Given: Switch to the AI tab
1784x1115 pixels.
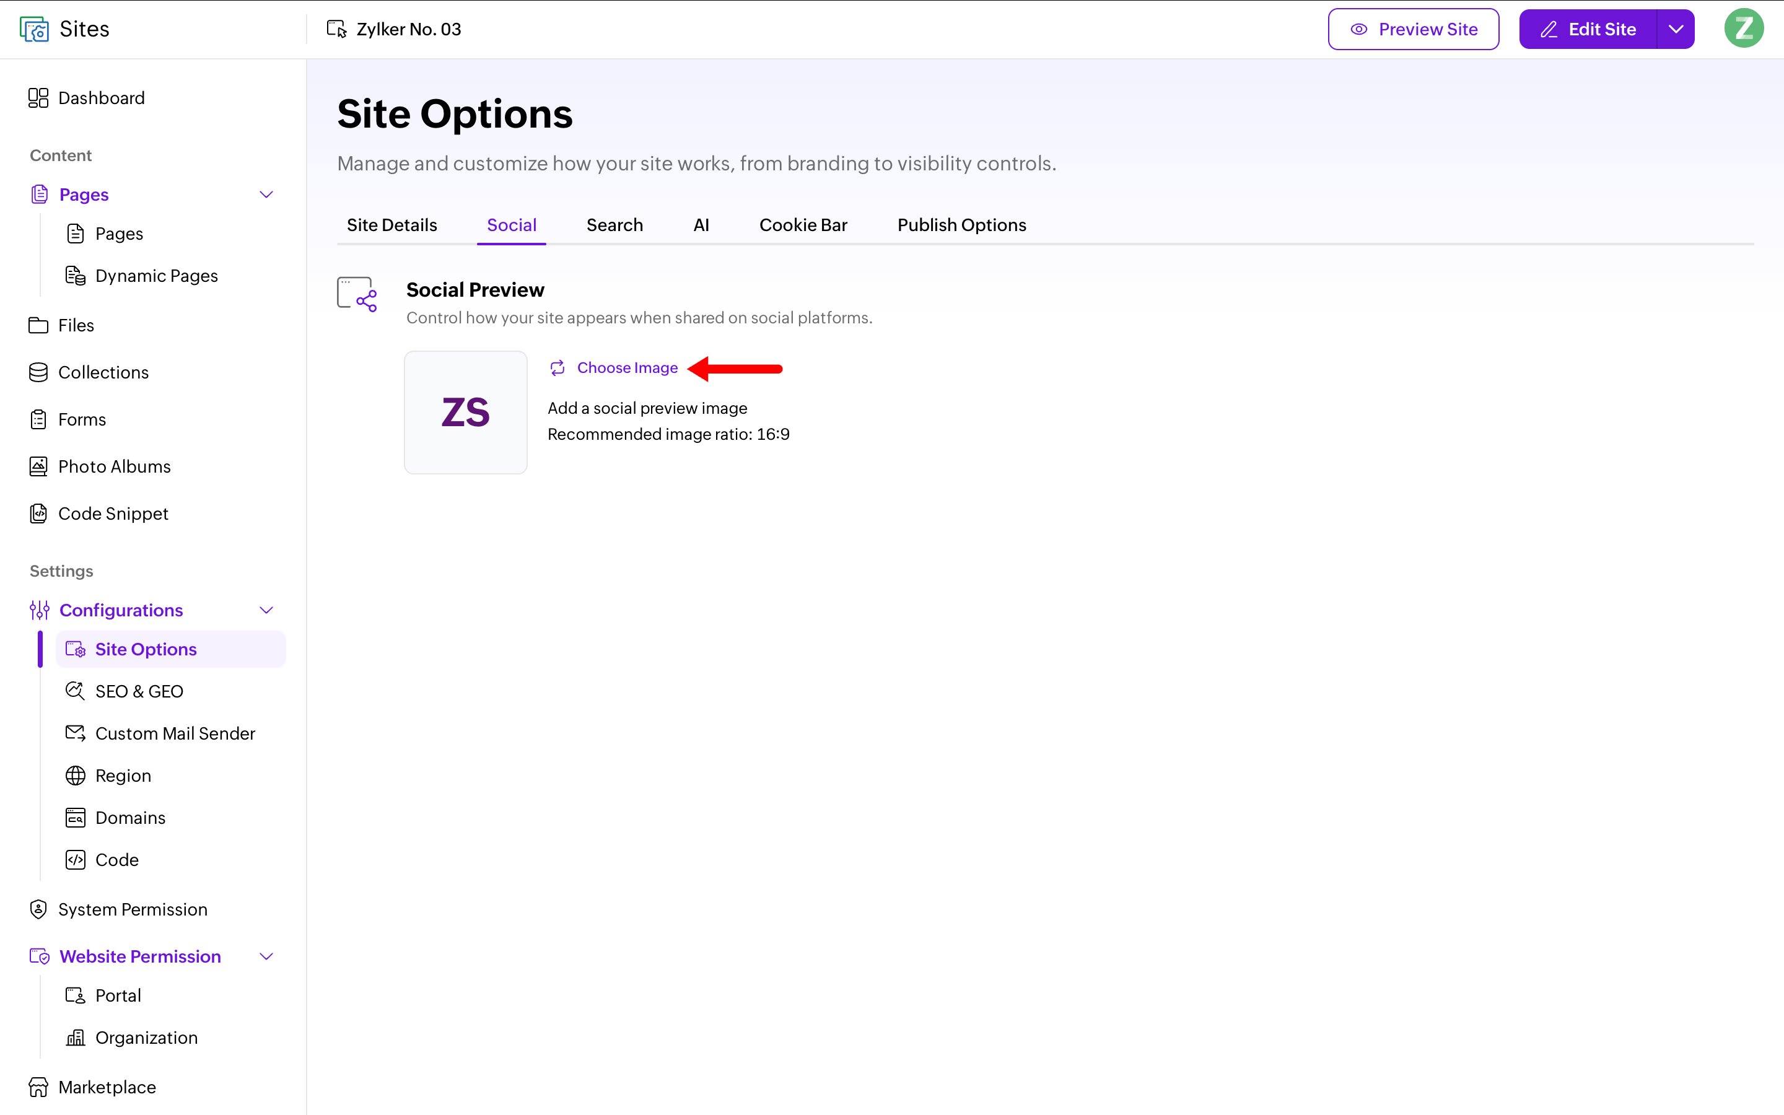Looking at the screenshot, I should point(701,225).
